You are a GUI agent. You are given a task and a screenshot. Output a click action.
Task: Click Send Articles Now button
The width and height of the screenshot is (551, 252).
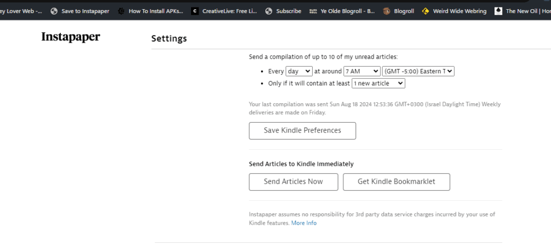point(293,182)
